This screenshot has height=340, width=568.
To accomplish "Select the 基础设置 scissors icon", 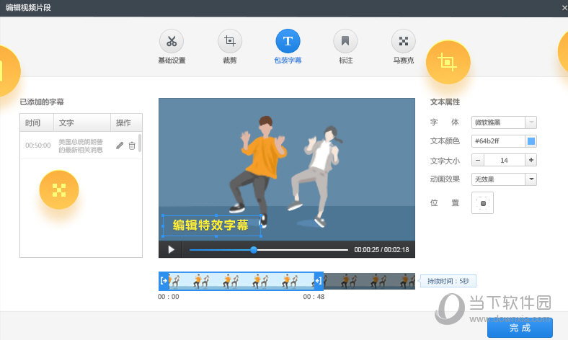I will point(172,41).
